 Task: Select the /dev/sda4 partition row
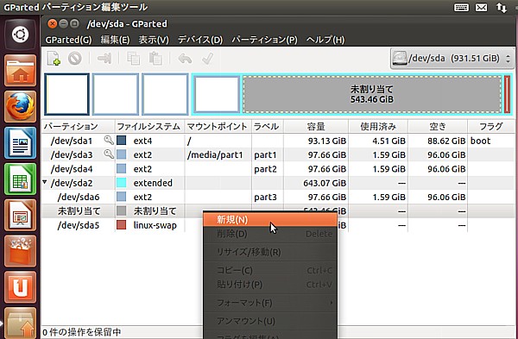278,169
